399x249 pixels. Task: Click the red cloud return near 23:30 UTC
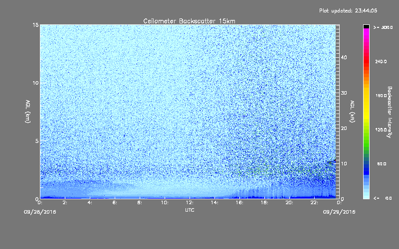335,161
